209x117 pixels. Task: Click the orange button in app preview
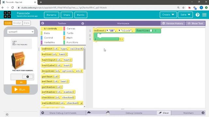pos(21,82)
